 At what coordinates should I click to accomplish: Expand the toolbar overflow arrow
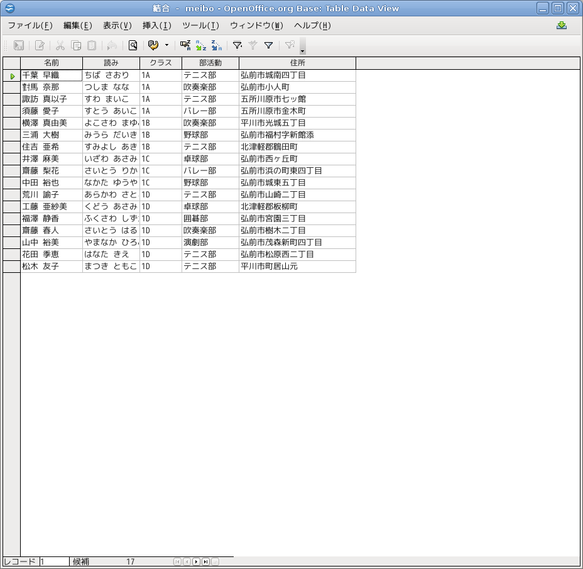point(303,46)
